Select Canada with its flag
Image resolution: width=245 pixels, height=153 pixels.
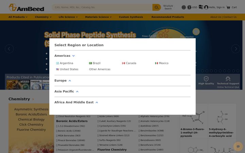coord(129,63)
